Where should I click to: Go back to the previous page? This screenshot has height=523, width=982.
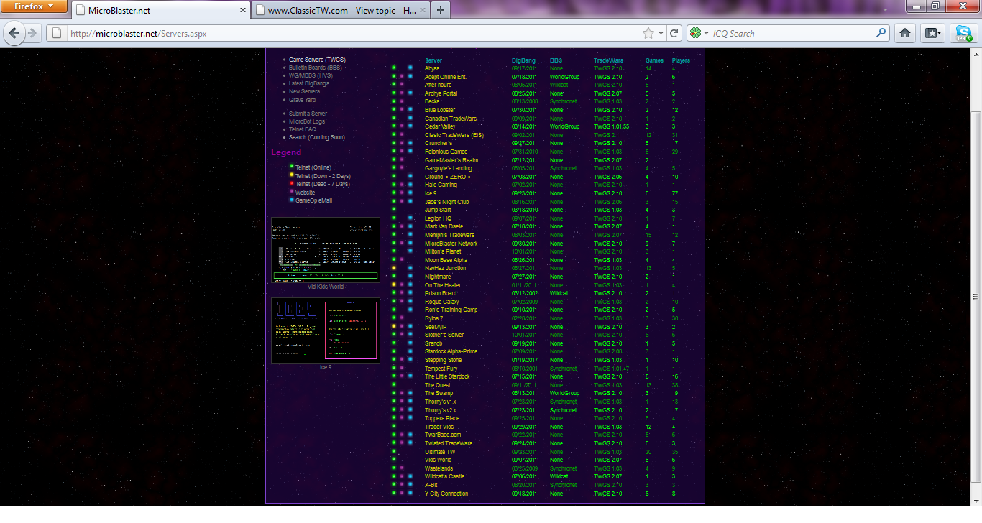pos(13,33)
